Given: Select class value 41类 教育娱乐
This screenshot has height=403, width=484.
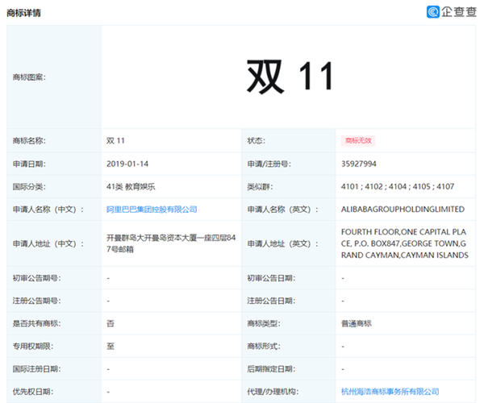Looking at the screenshot, I should coord(131,186).
